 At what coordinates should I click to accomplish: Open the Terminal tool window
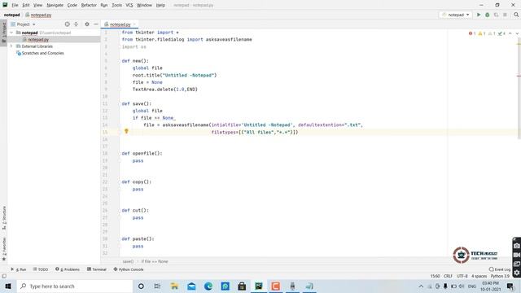(97, 269)
